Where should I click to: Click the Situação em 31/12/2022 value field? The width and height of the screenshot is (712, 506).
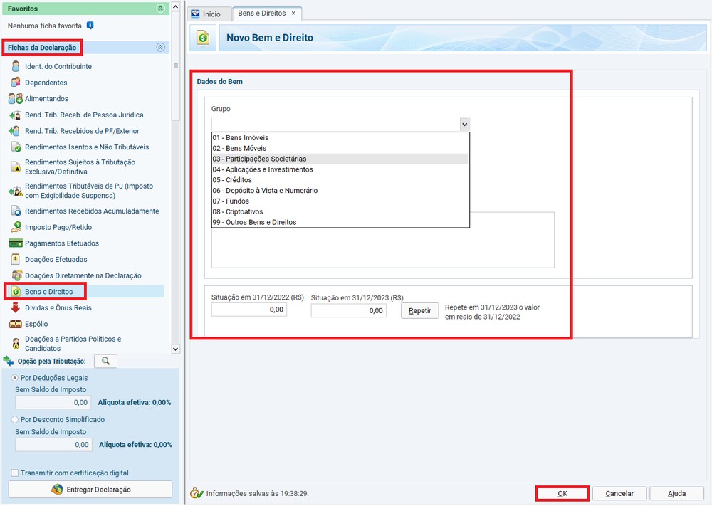pyautogui.click(x=249, y=310)
